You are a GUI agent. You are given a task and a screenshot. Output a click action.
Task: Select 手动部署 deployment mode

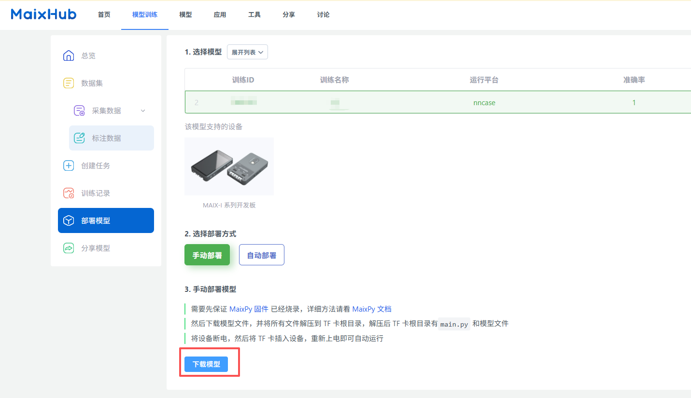(207, 255)
